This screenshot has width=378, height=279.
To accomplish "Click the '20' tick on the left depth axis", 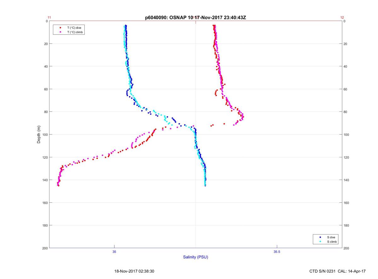I will click(46, 44).
